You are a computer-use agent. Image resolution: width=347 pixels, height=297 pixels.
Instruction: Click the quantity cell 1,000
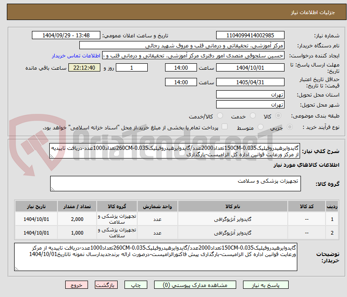point(77,233)
